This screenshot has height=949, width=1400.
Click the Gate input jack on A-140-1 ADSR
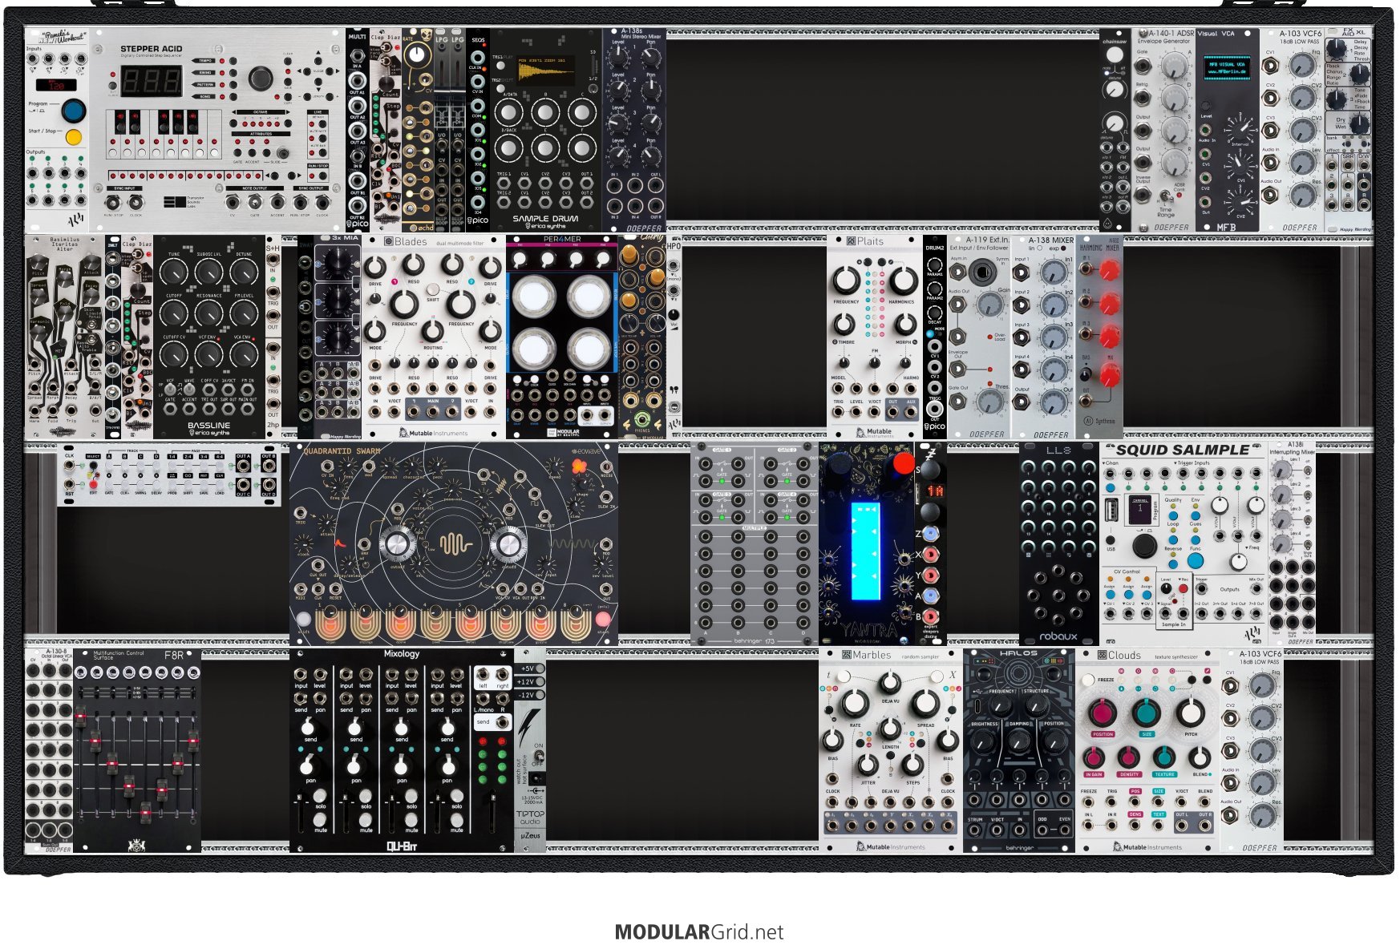(x=1142, y=67)
